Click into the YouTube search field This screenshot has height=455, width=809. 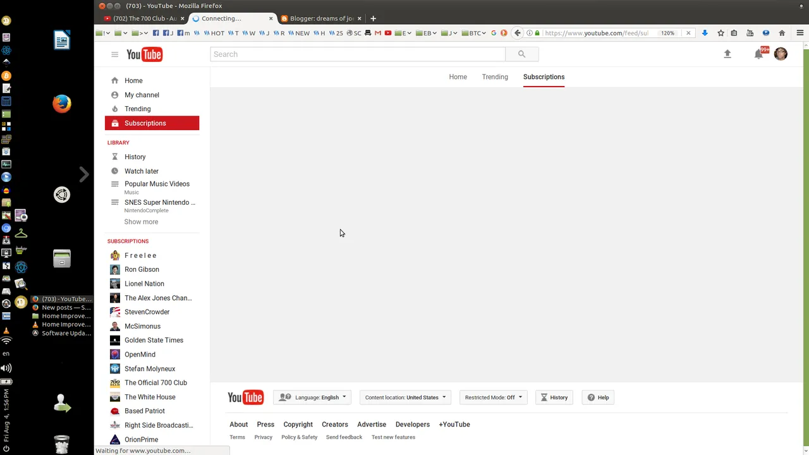(x=358, y=54)
